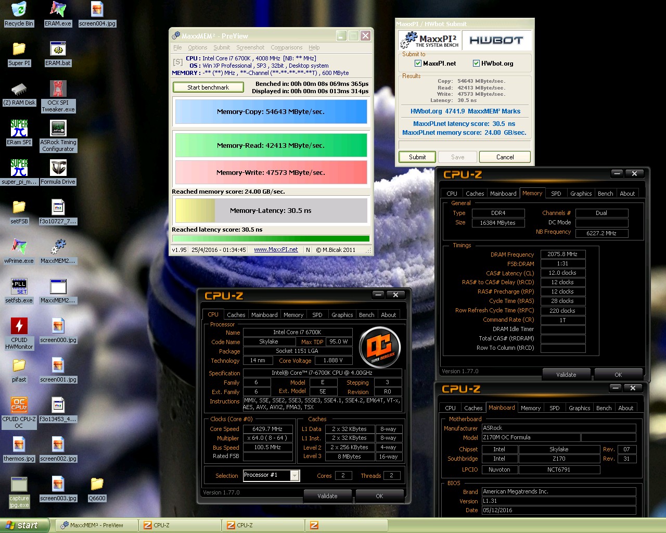Switch to SPD tab in Memory CPU-Z window

[556, 194]
